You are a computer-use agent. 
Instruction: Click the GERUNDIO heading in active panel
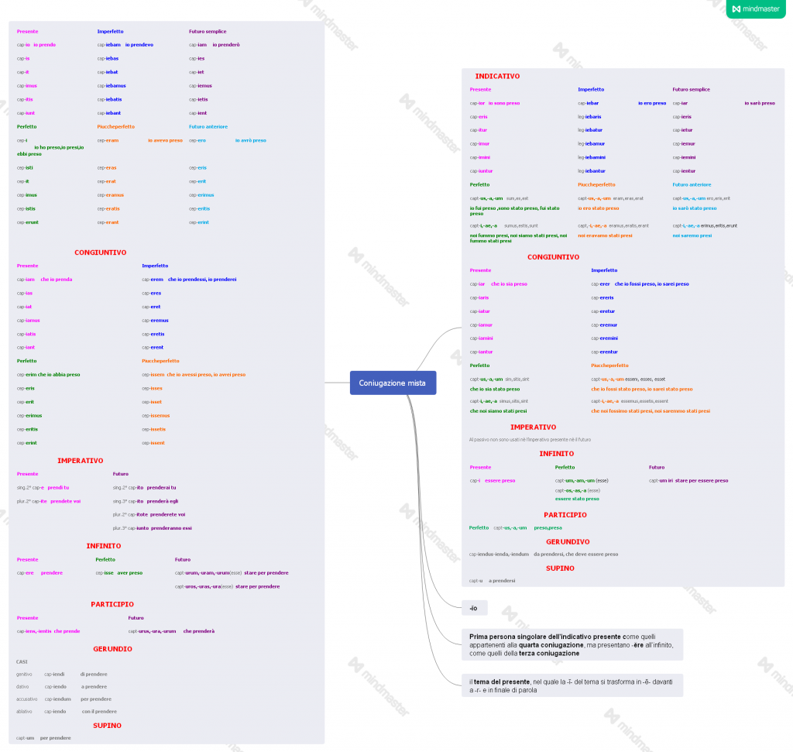112,649
